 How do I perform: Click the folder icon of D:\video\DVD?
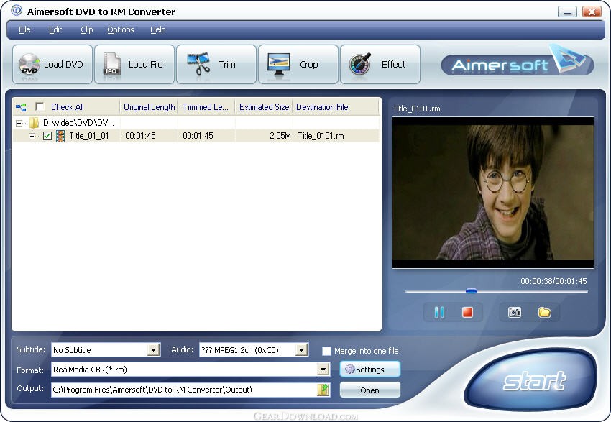point(35,123)
